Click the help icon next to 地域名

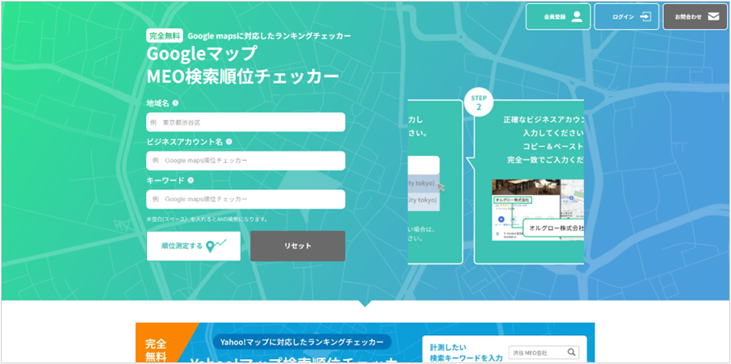click(x=175, y=104)
